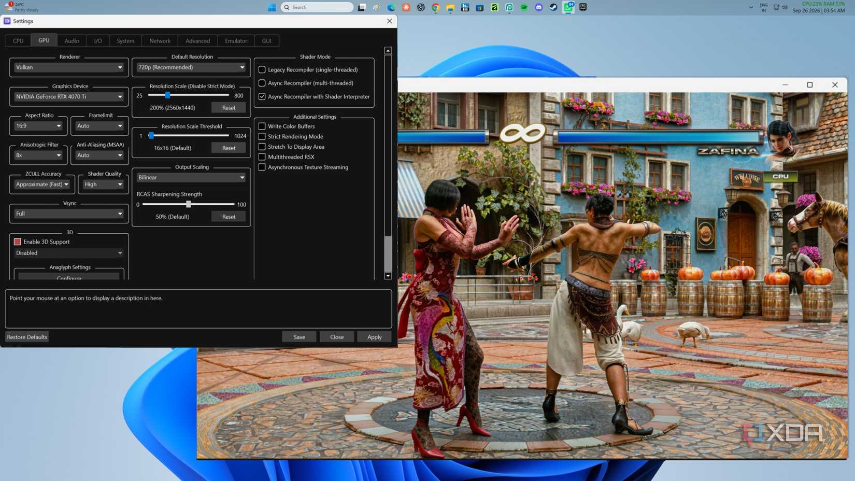
Task: Open the volume control in system tray
Action: (x=785, y=7)
